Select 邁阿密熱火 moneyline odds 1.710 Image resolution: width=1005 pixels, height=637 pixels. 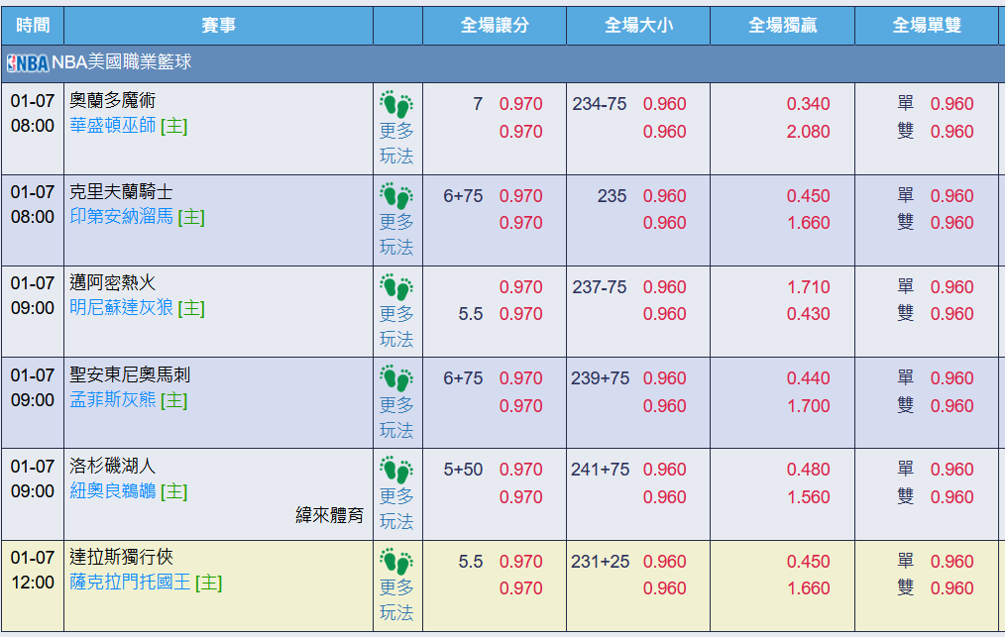[808, 287]
